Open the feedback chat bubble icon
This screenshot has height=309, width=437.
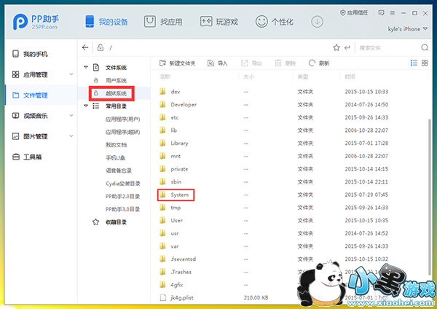tap(381, 13)
